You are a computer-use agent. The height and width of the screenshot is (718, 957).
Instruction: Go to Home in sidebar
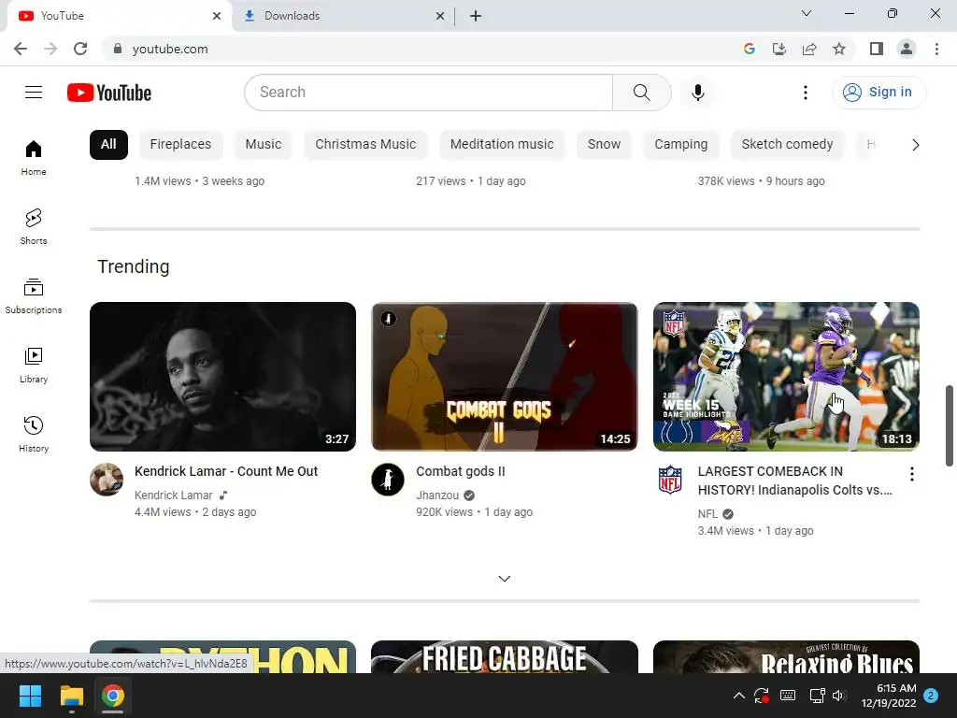[34, 157]
